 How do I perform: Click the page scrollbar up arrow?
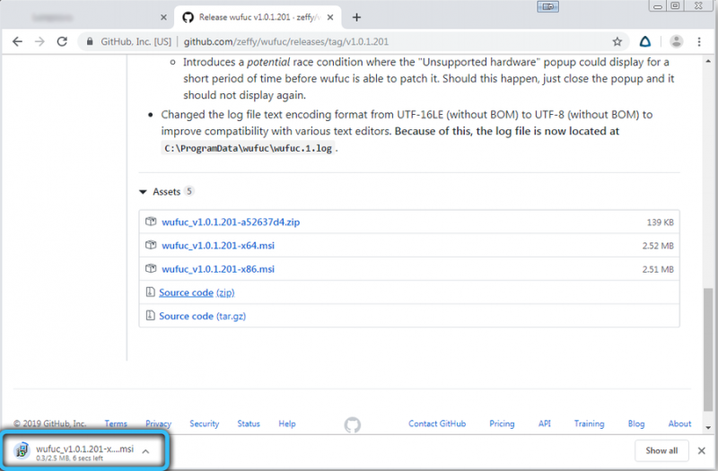click(708, 61)
